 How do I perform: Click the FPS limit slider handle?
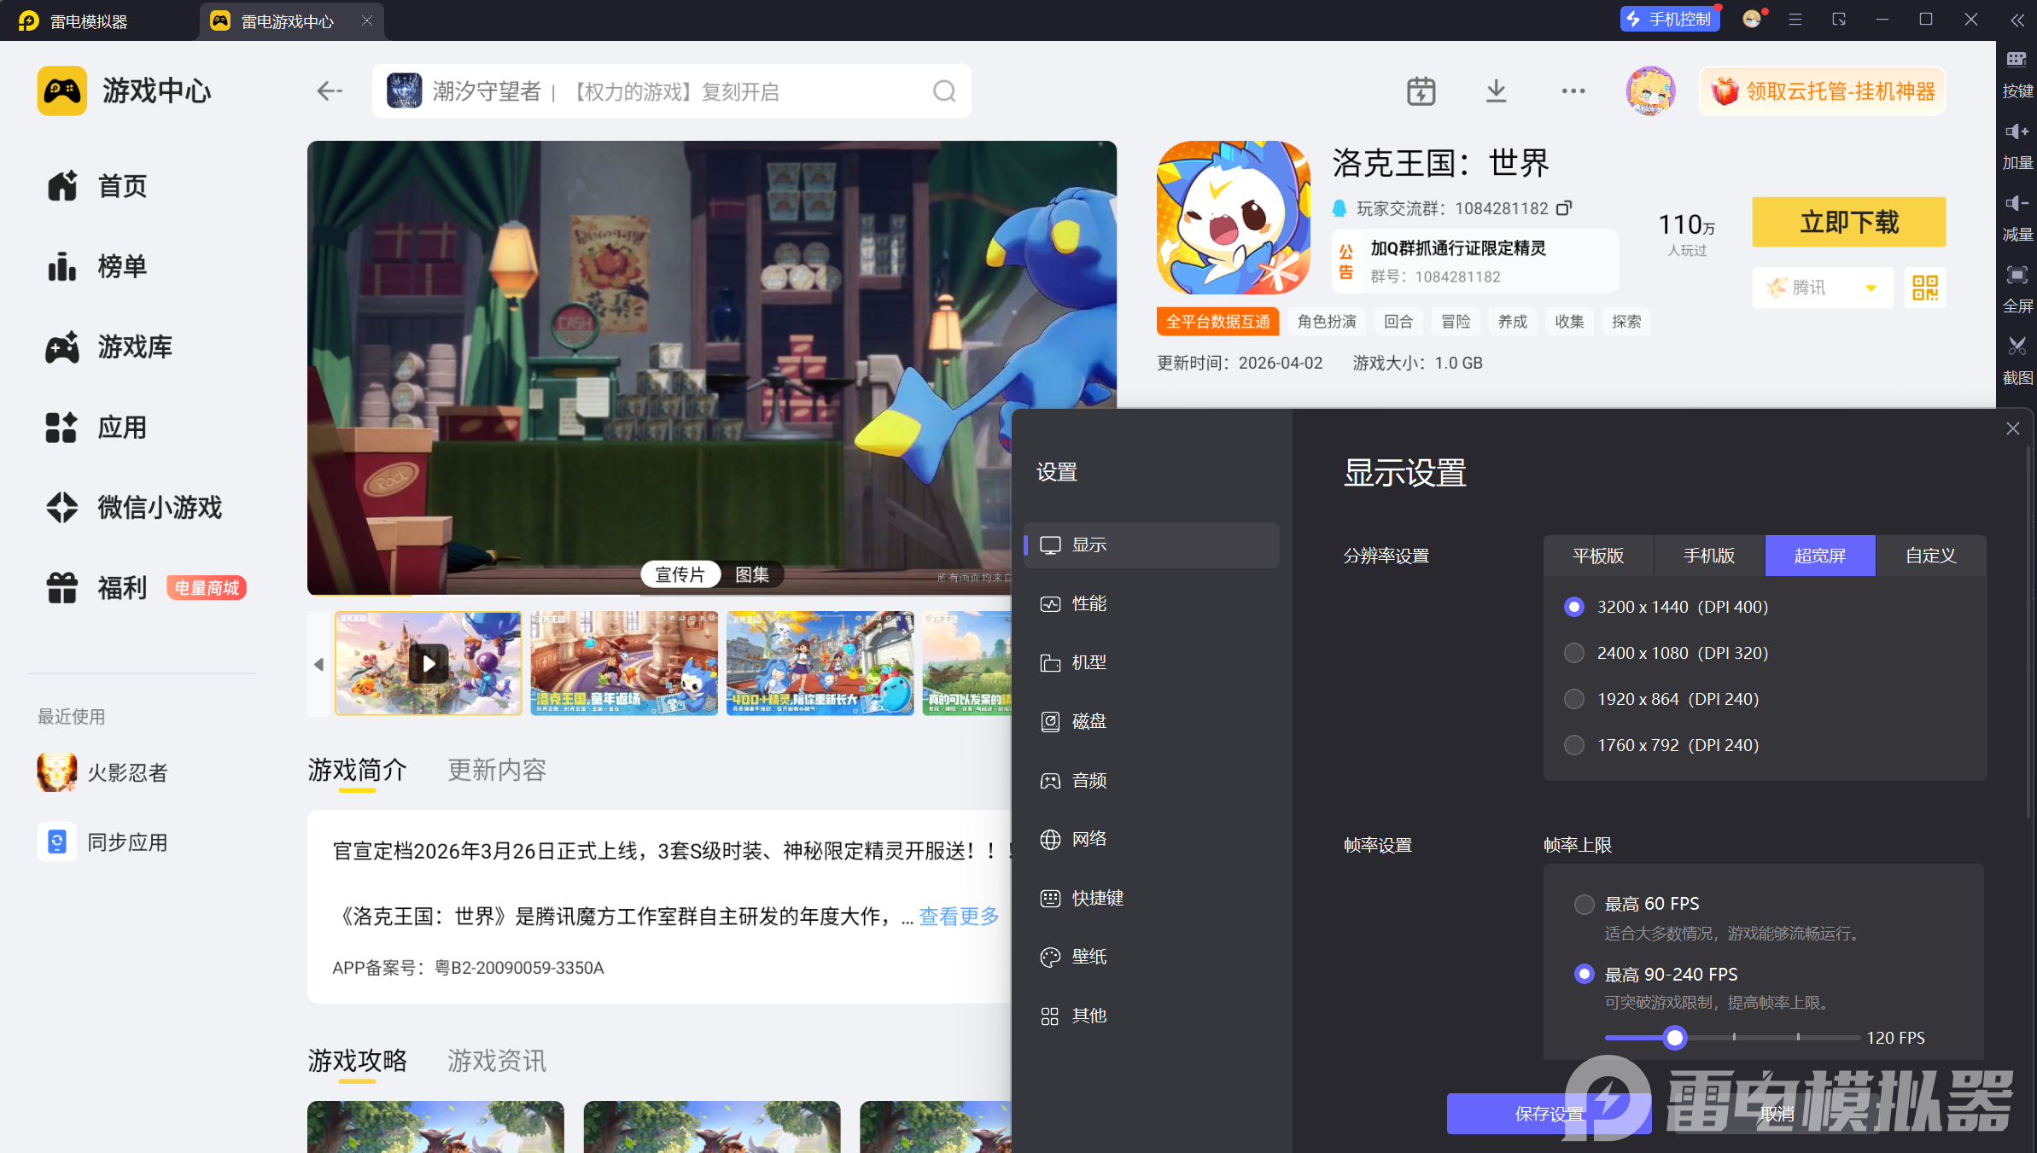(x=1675, y=1038)
